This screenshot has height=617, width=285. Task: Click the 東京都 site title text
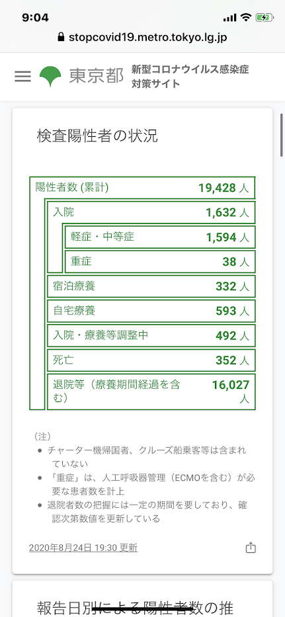pos(97,76)
